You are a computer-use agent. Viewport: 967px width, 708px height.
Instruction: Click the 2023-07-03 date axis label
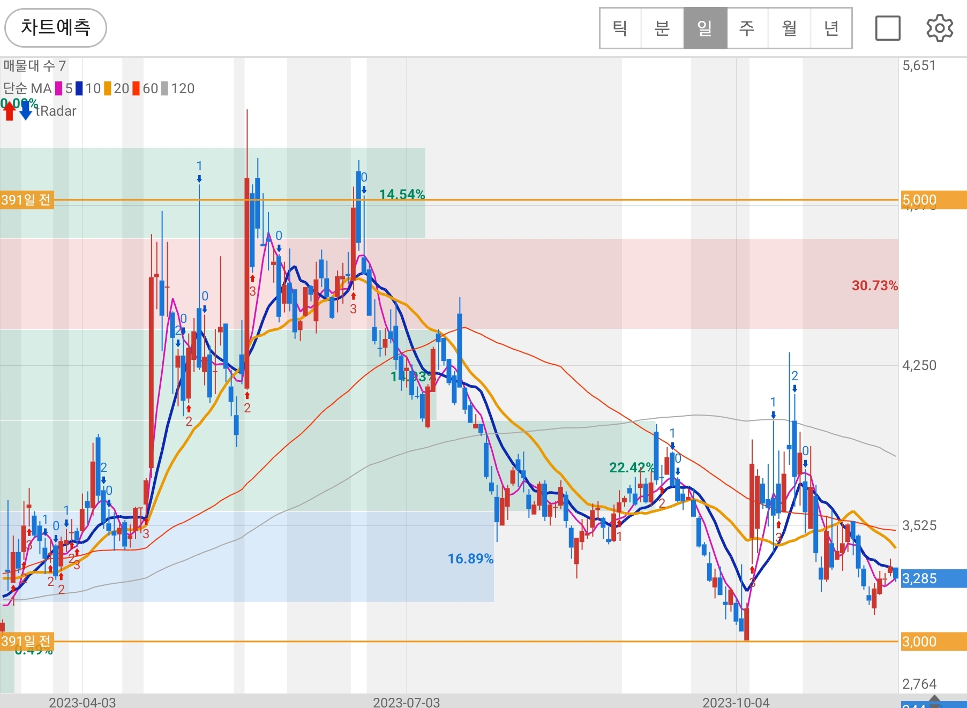coord(406,702)
